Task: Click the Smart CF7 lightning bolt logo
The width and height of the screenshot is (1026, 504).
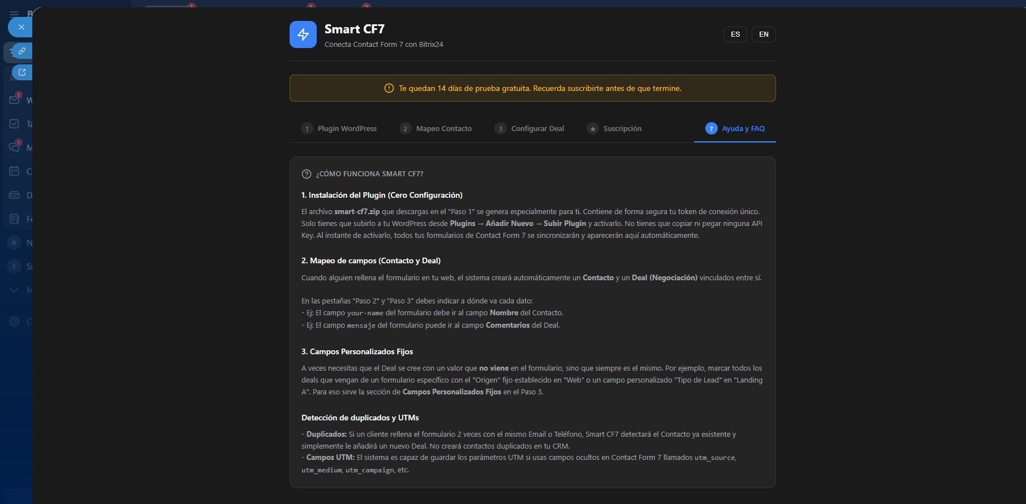Action: pyautogui.click(x=303, y=34)
